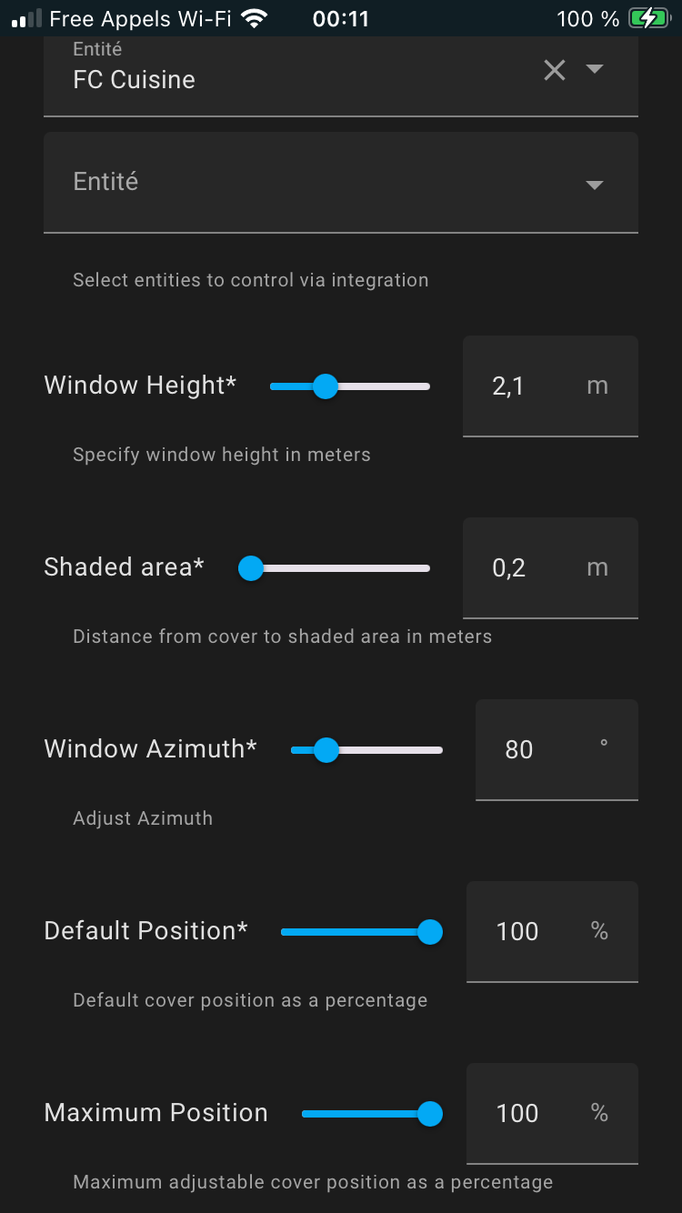Click the Default Position slider handle
The image size is (682, 1213).
click(x=429, y=932)
